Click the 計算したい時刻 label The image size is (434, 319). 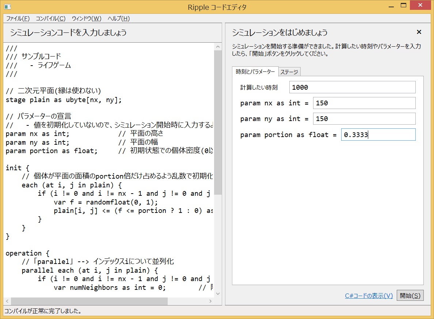click(259, 87)
